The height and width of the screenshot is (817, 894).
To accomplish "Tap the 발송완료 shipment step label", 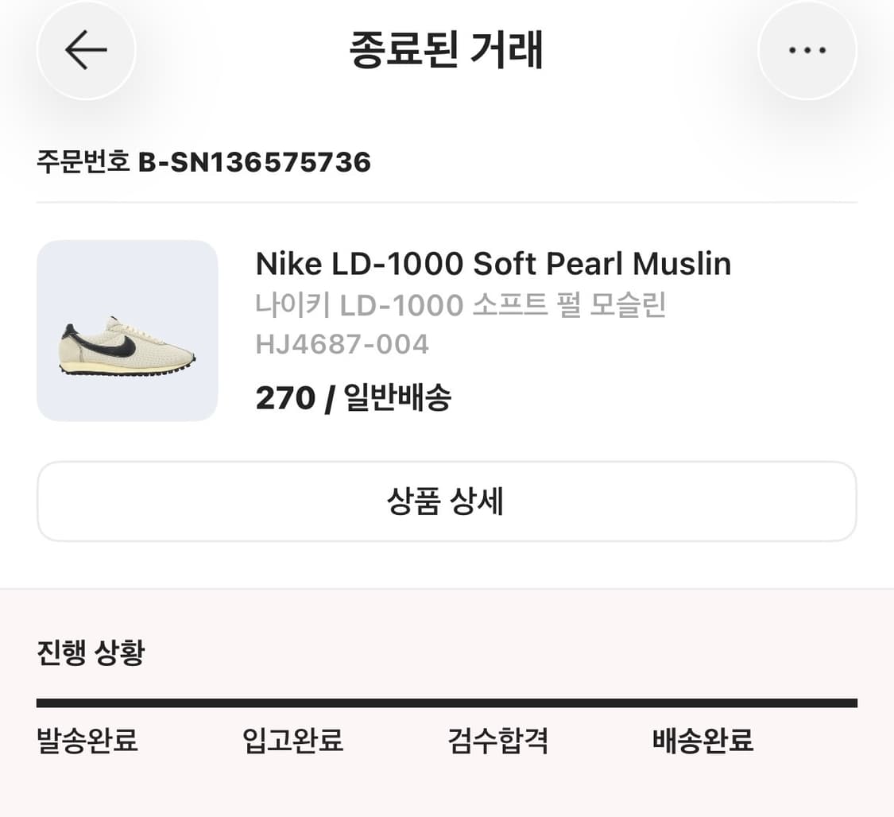I will (86, 741).
